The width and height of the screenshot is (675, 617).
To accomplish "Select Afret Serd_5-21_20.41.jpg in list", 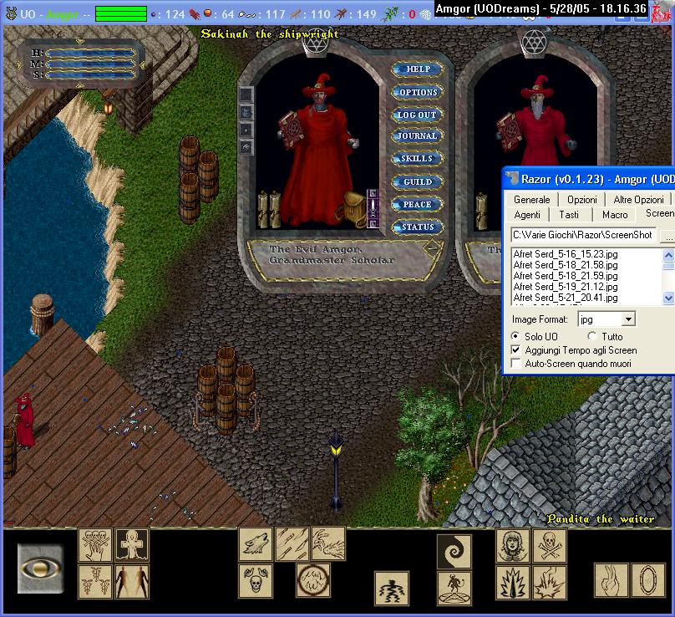I will 566,298.
